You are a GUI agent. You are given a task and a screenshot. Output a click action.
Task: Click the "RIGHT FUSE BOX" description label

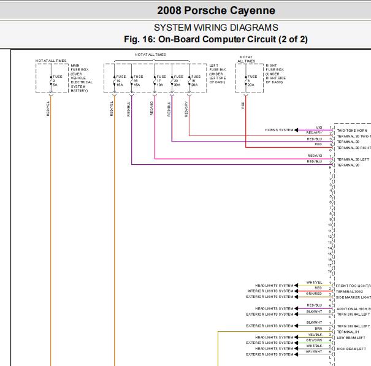276,74
